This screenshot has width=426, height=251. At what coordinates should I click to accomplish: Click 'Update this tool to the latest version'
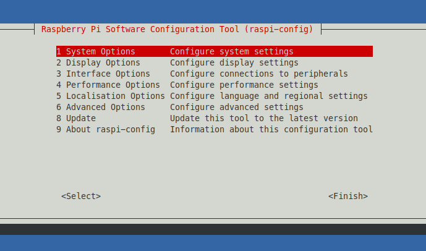(264, 119)
